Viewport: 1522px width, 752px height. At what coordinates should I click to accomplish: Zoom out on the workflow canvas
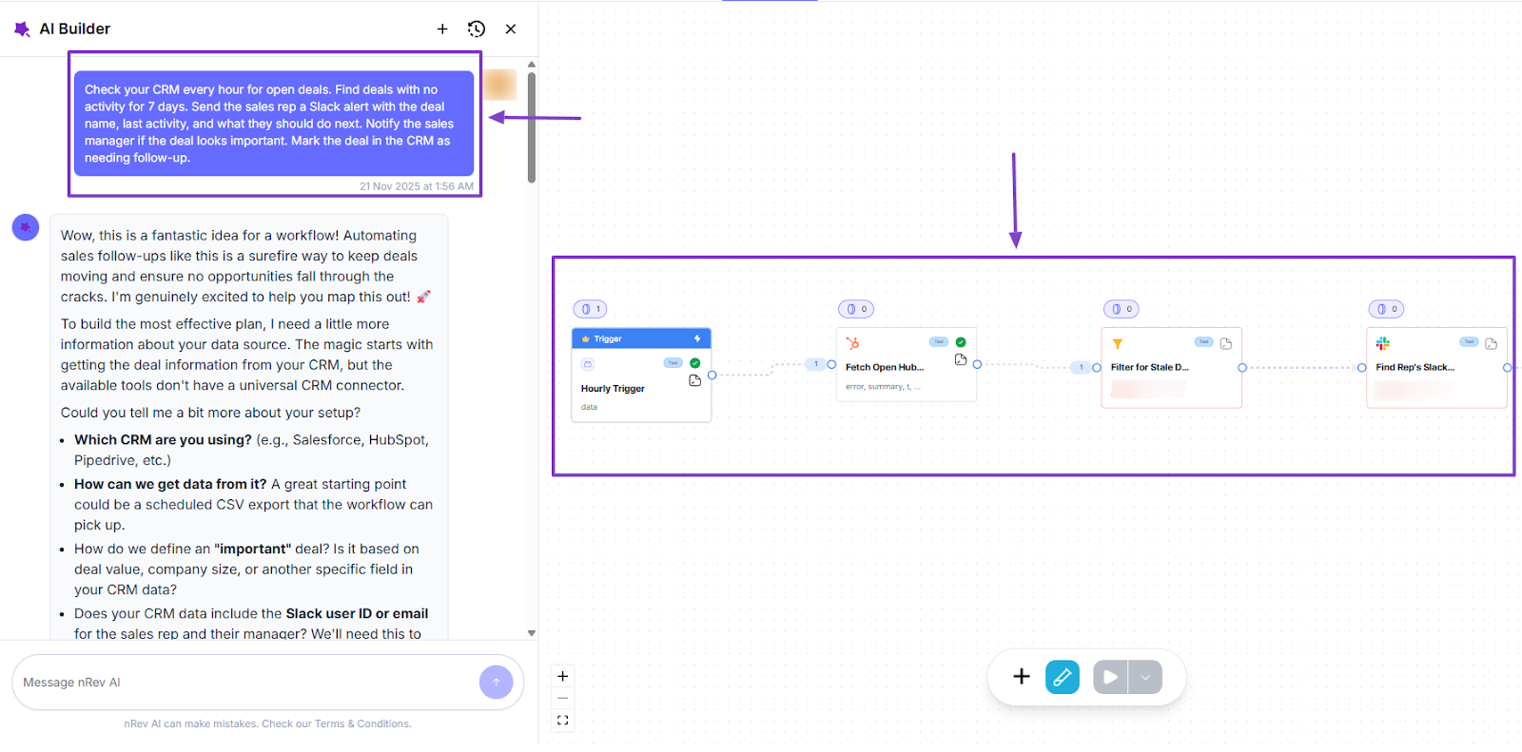[563, 698]
